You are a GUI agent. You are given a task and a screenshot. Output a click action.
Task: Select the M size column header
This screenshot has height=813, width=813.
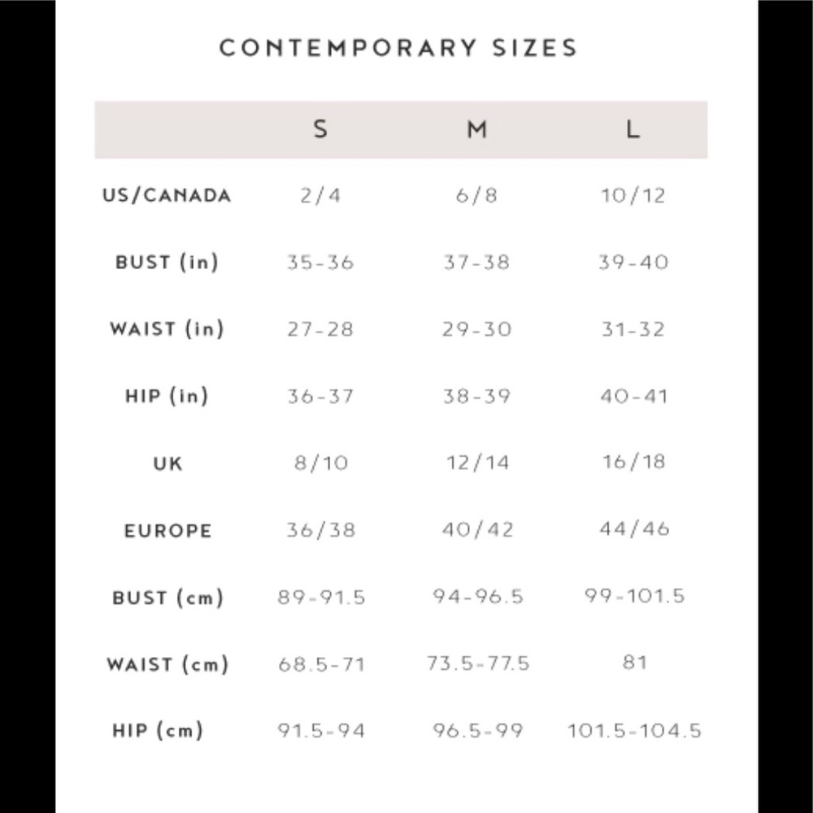click(477, 129)
